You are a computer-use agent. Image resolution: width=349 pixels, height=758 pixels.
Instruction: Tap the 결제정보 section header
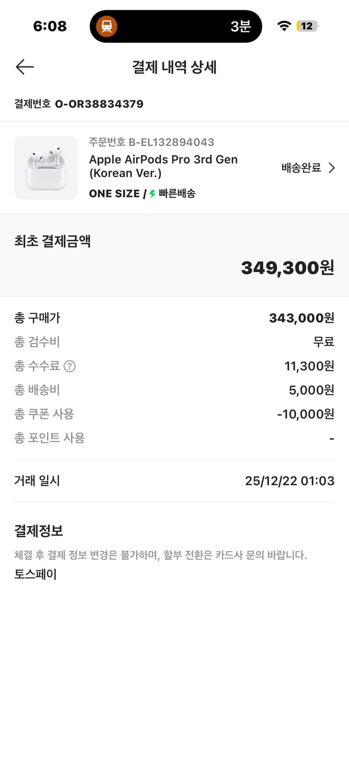[x=38, y=531]
